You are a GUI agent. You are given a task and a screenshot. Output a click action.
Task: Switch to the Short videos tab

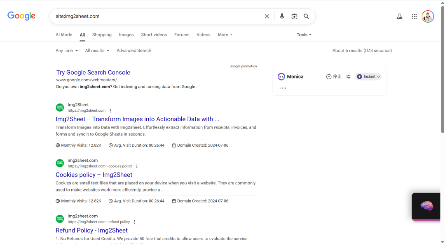click(154, 35)
